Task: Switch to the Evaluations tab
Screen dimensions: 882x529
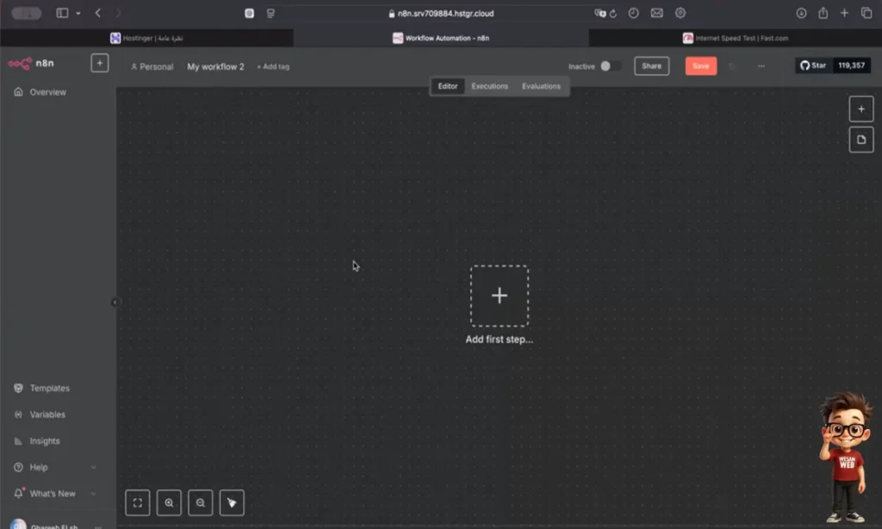Action: coord(541,86)
